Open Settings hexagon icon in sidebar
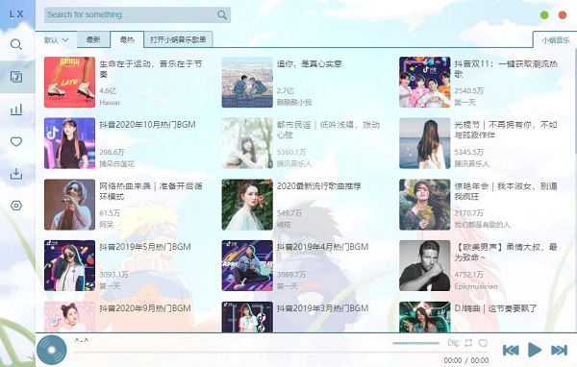Image resolution: width=577 pixels, height=367 pixels. pos(16,206)
